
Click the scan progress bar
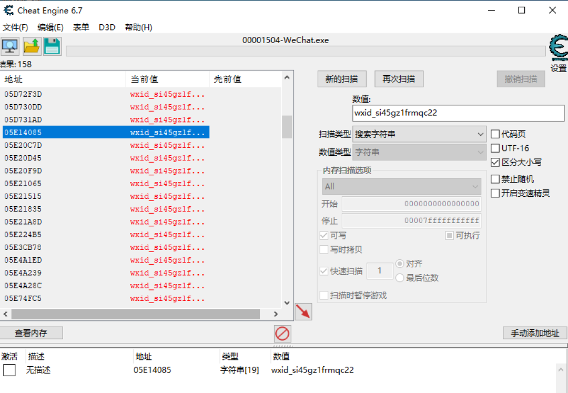tap(306, 51)
